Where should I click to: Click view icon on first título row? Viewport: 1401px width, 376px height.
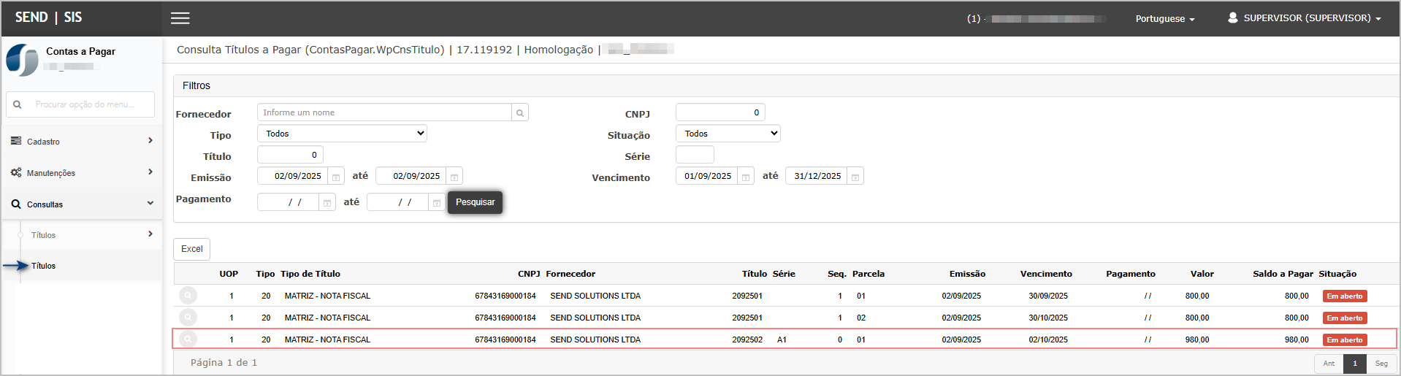click(x=188, y=296)
